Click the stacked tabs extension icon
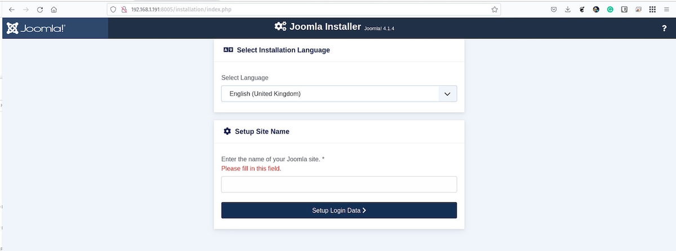This screenshot has height=251, width=676. [x=638, y=9]
